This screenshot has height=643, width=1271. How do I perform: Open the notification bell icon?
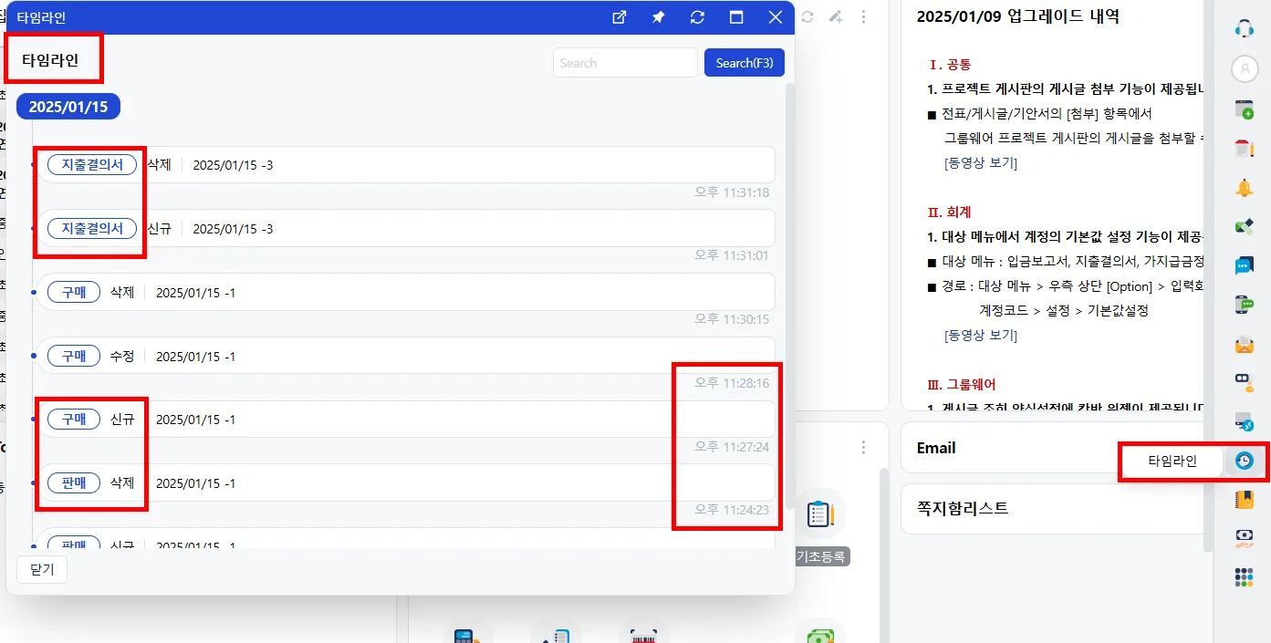pos(1244,188)
